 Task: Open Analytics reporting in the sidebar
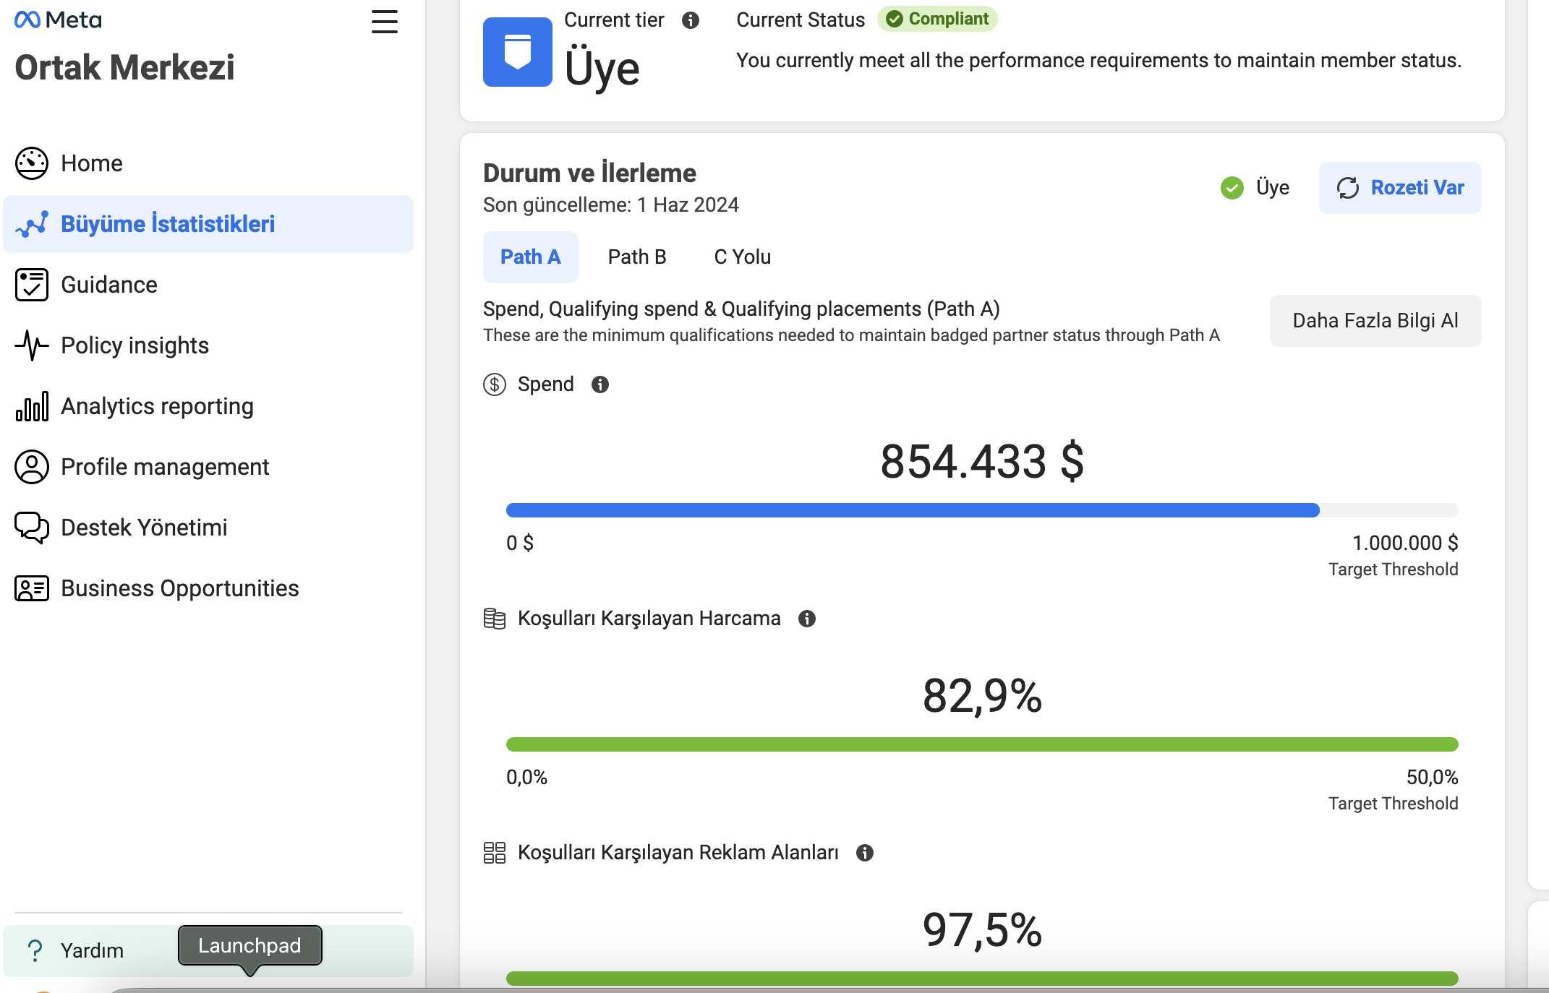208,406
